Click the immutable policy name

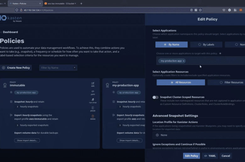pos(17,85)
